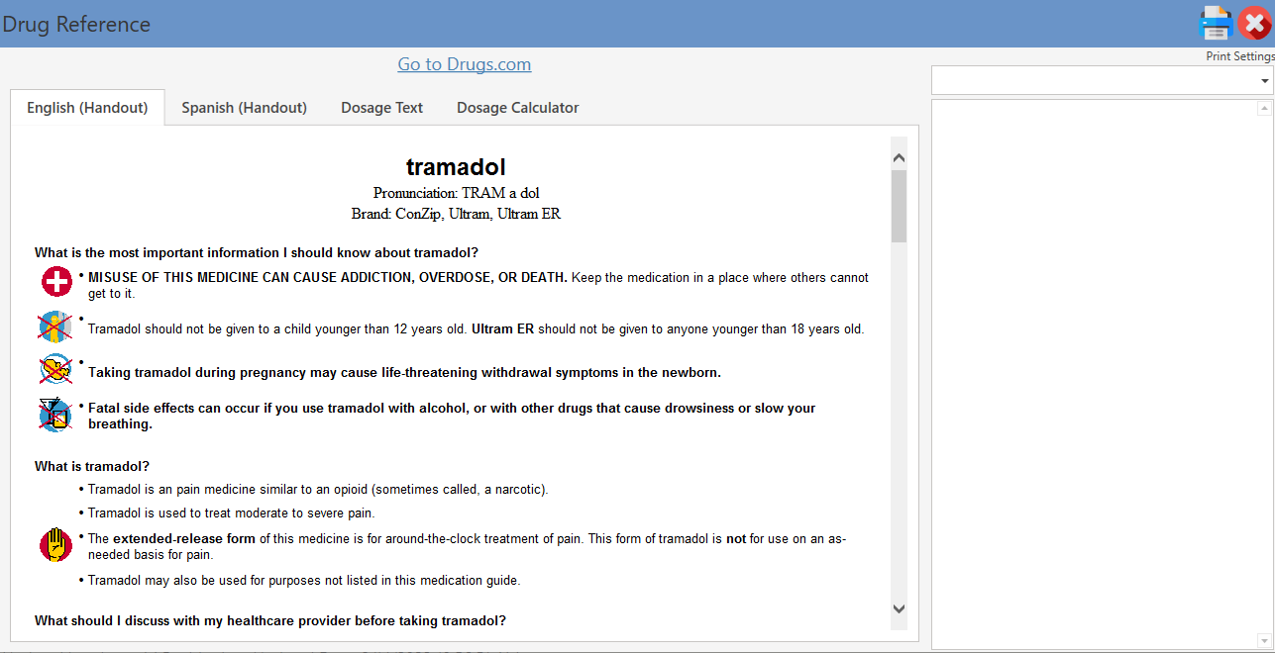The image size is (1275, 653).
Task: Click the right panel scroll up arrow
Action: tap(1264, 108)
